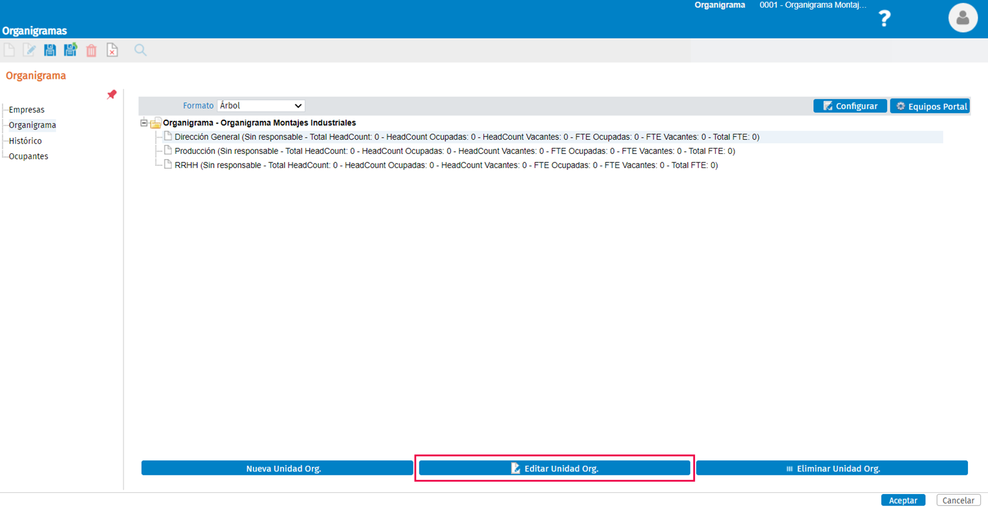This screenshot has width=988, height=507.
Task: Open the help question mark icon
Action: tap(884, 19)
